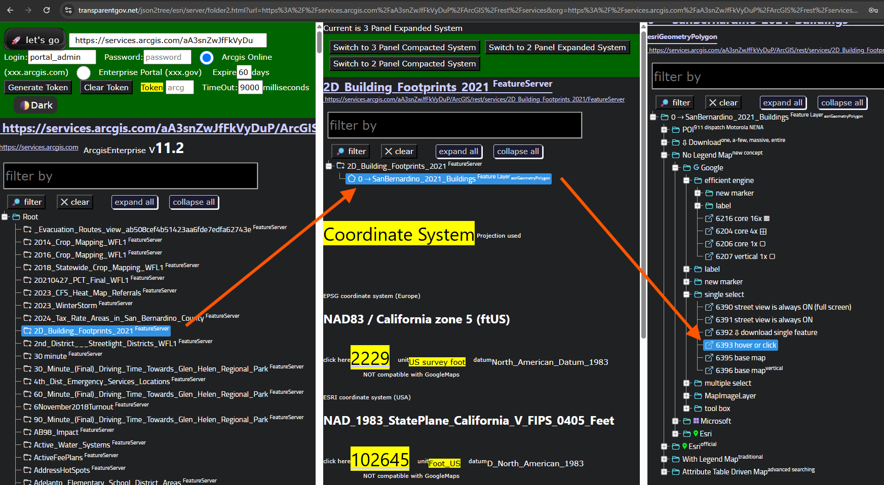884x485 pixels.
Task: Click the left panel filter button
Action: coord(26,202)
